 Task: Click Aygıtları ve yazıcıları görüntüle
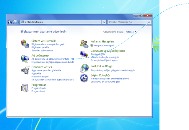[46, 70]
